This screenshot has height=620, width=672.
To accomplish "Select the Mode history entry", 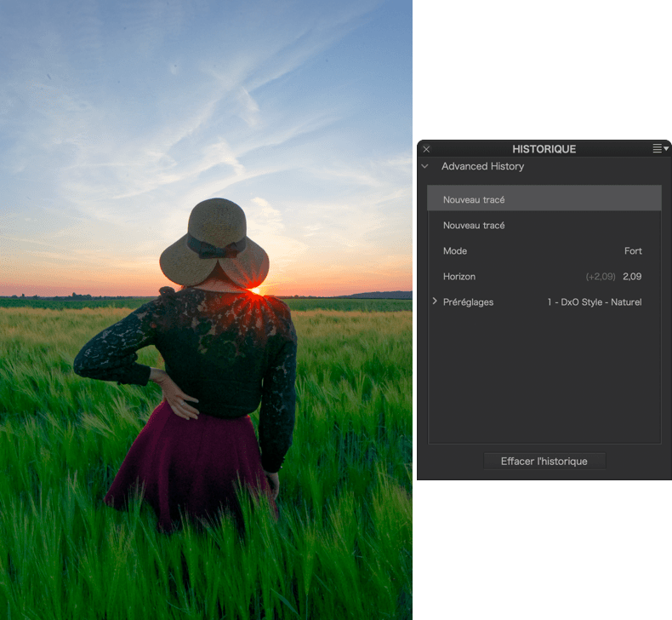I will tap(455, 251).
